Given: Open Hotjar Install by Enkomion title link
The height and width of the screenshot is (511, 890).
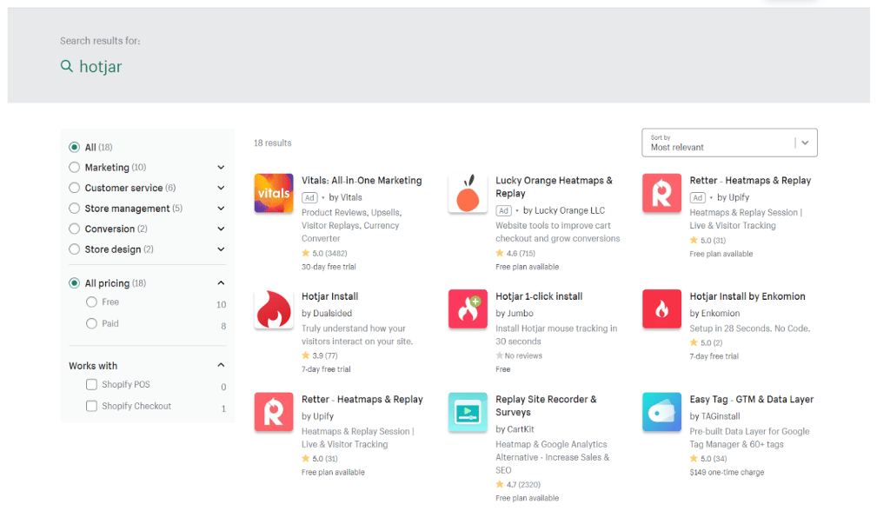Looking at the screenshot, I should pos(747,296).
